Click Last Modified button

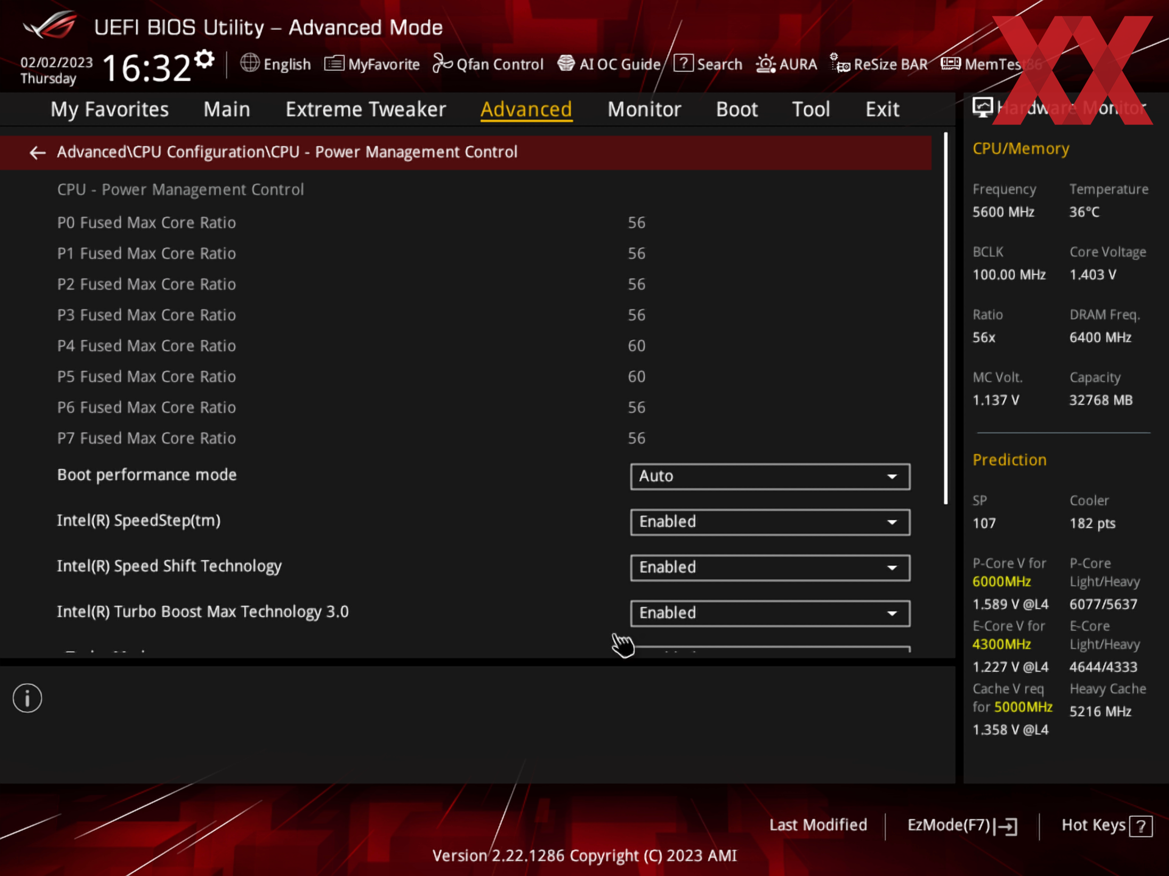pyautogui.click(x=818, y=825)
